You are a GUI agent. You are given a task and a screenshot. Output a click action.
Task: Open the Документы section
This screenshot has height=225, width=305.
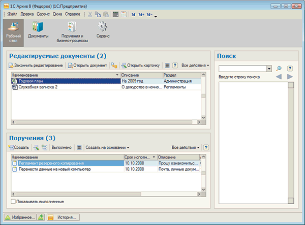38,30
